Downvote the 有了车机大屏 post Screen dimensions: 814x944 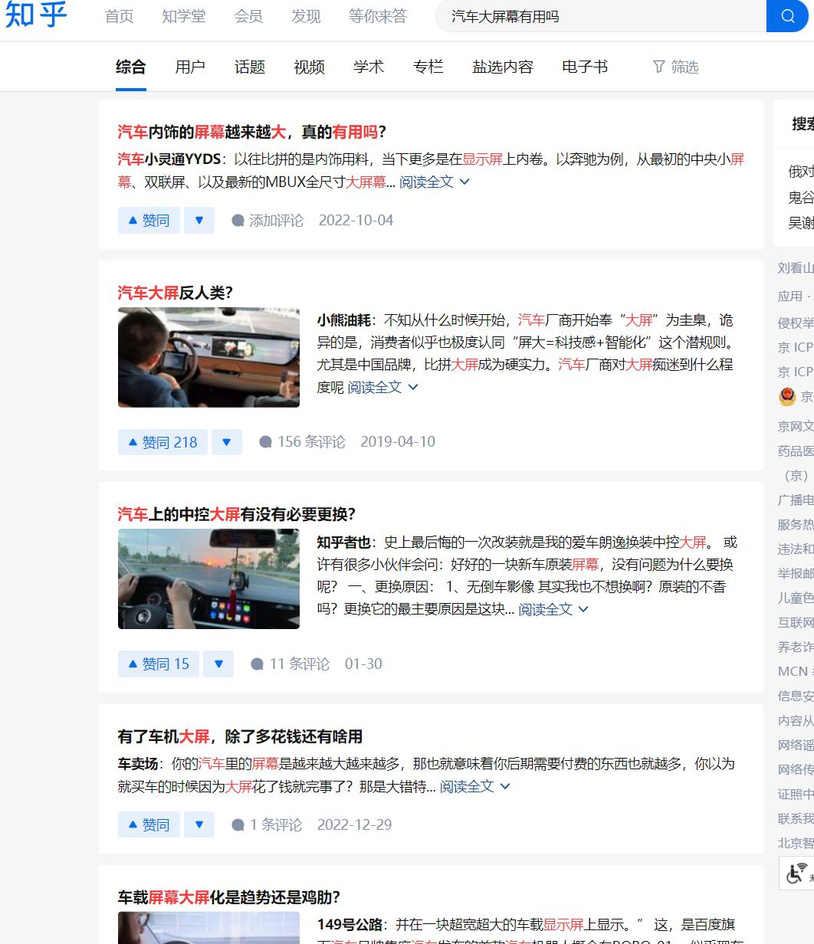199,824
